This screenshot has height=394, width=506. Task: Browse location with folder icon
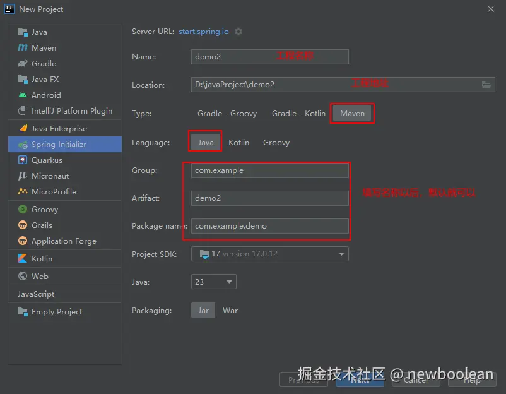point(486,85)
